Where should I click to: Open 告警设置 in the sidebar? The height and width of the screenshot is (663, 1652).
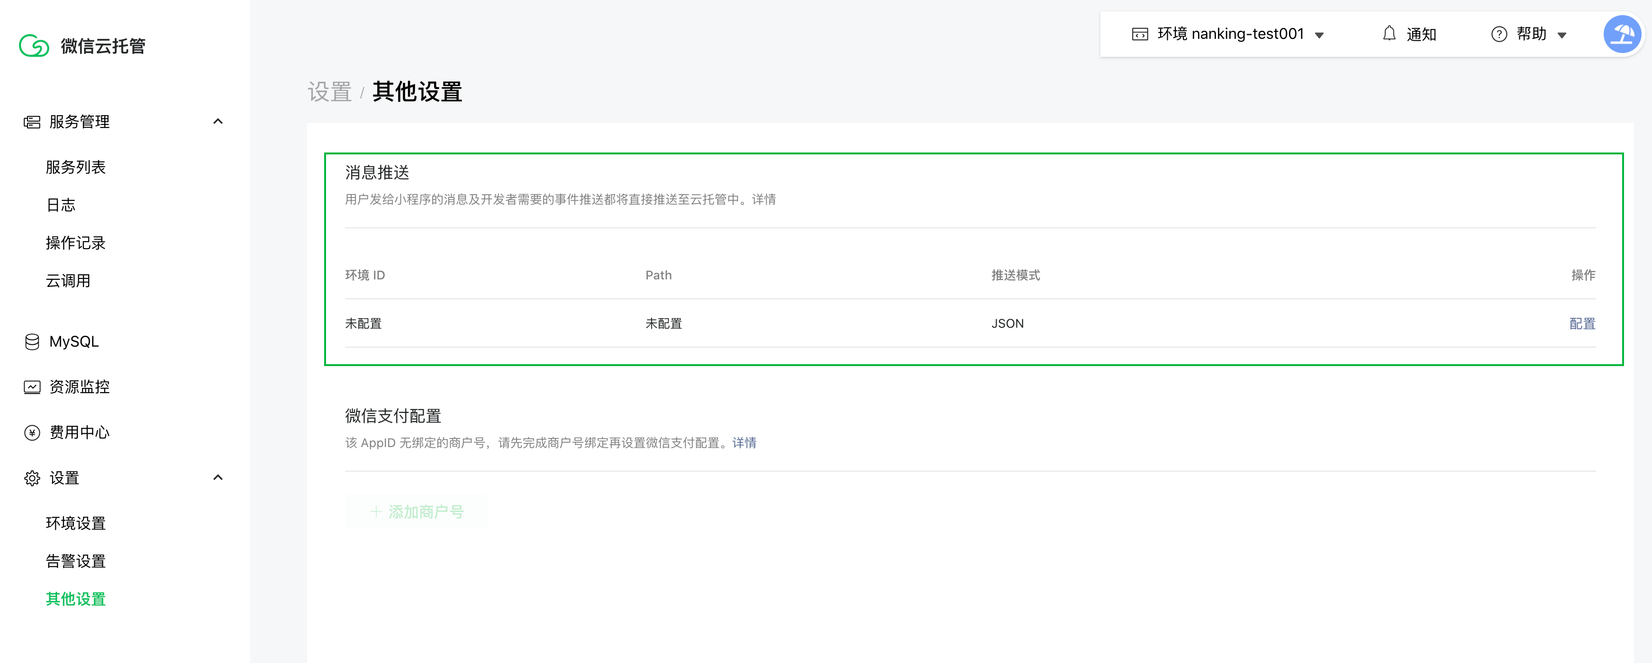coord(76,561)
